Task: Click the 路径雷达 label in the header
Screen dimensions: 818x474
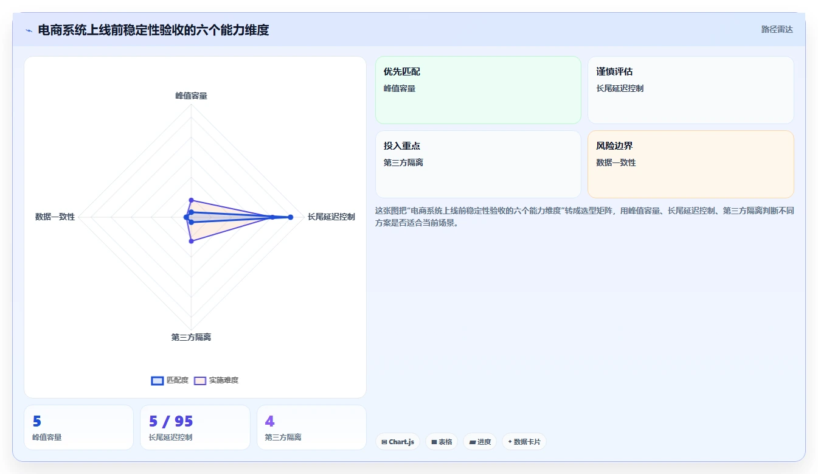Action: point(777,29)
